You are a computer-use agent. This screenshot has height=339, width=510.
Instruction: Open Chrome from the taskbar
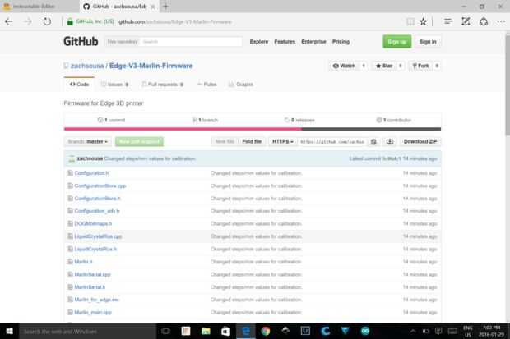coord(266,331)
